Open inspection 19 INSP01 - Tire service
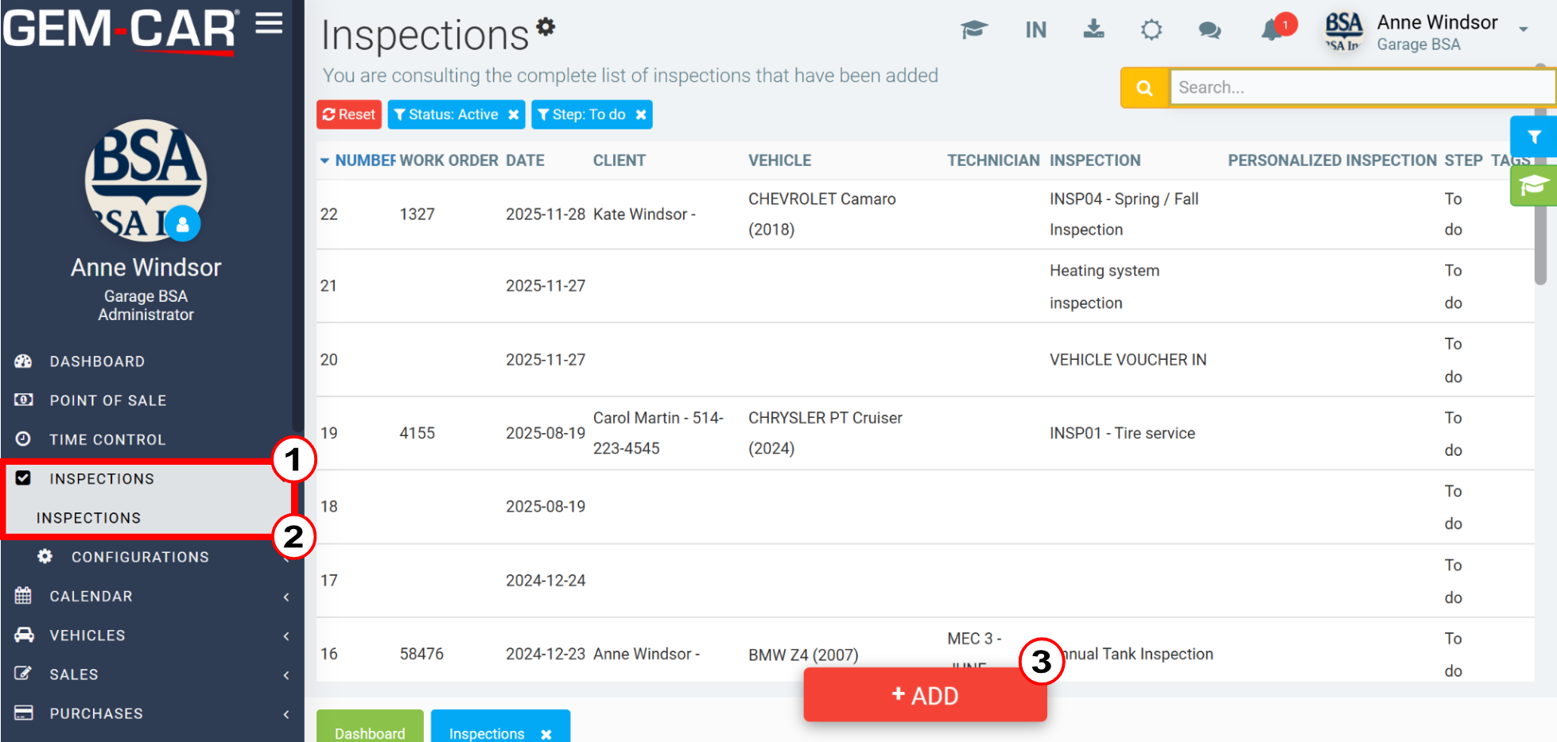The height and width of the screenshot is (742, 1557). pos(925,433)
